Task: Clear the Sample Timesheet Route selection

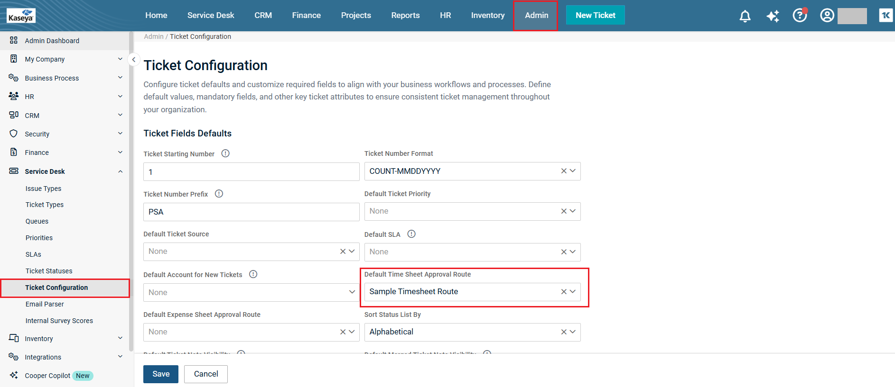Action: (x=564, y=292)
